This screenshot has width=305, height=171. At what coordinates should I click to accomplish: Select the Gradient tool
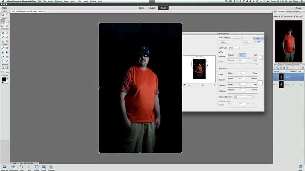7,52
